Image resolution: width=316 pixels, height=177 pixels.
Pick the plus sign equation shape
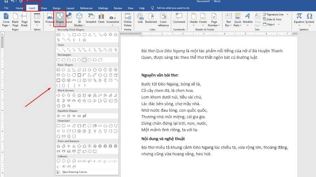coord(58,116)
